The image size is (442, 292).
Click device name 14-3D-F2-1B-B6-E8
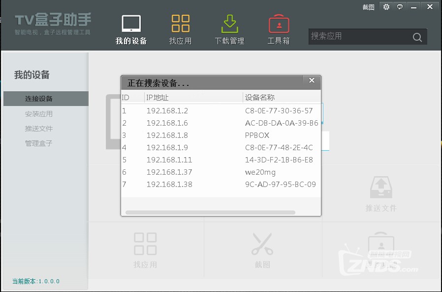(279, 160)
